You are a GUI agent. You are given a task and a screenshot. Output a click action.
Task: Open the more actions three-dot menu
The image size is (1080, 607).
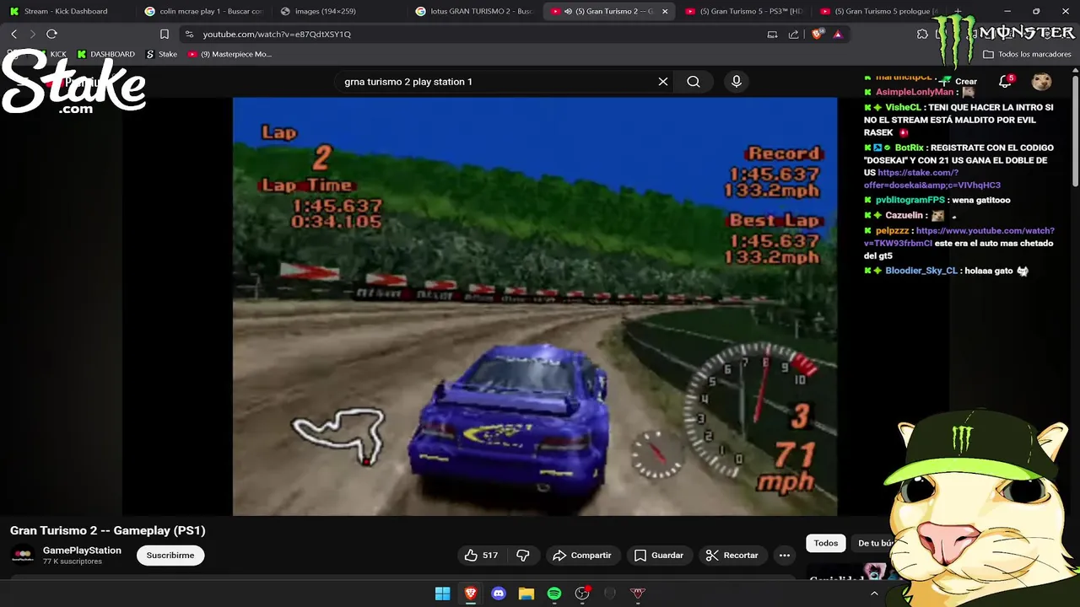pos(785,555)
